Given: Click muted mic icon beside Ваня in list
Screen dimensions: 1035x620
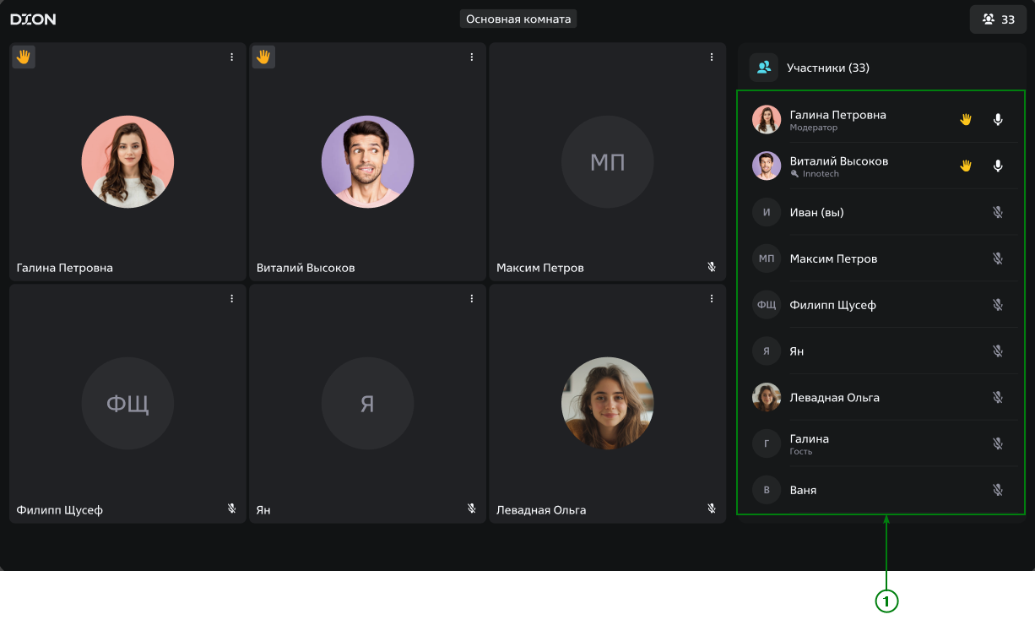Looking at the screenshot, I should coord(998,490).
